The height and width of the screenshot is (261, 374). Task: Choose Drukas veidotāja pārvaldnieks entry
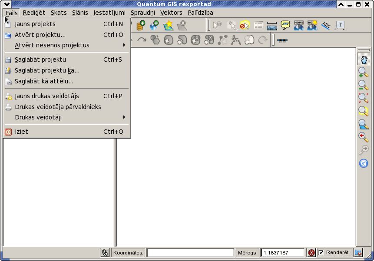pyautogui.click(x=67, y=107)
